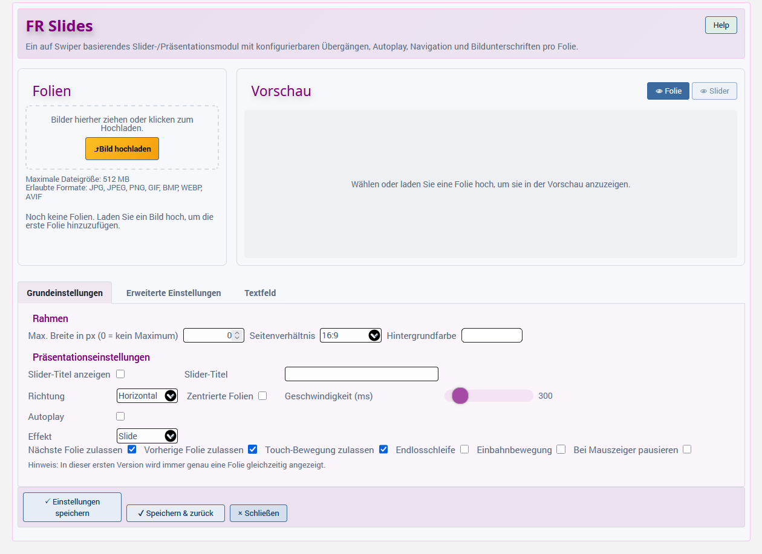Click the Geschwindigkeit (ms) slider handle
The width and height of the screenshot is (762, 554).
(x=460, y=396)
